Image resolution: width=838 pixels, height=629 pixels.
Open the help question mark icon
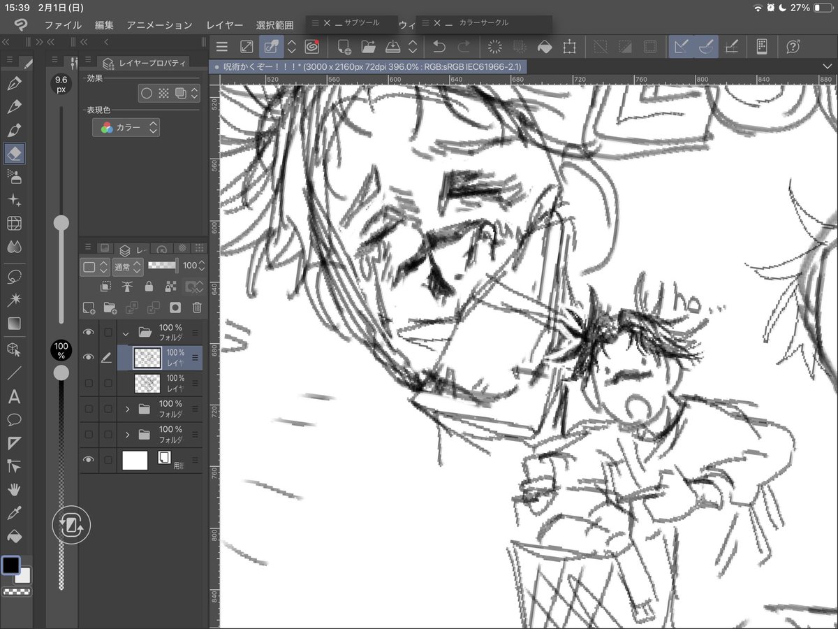click(x=793, y=47)
